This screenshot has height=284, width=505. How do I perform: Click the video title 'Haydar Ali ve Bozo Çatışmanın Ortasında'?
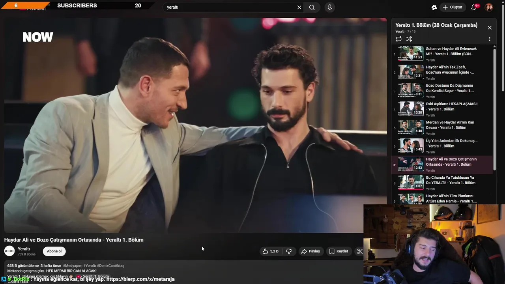(x=74, y=240)
